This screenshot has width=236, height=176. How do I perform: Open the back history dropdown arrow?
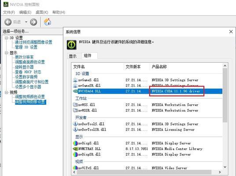[26, 22]
